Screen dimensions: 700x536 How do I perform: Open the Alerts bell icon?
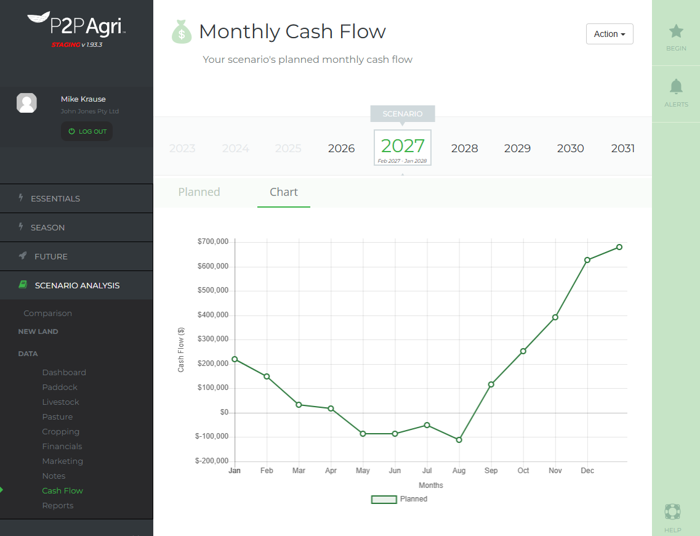[x=676, y=87]
